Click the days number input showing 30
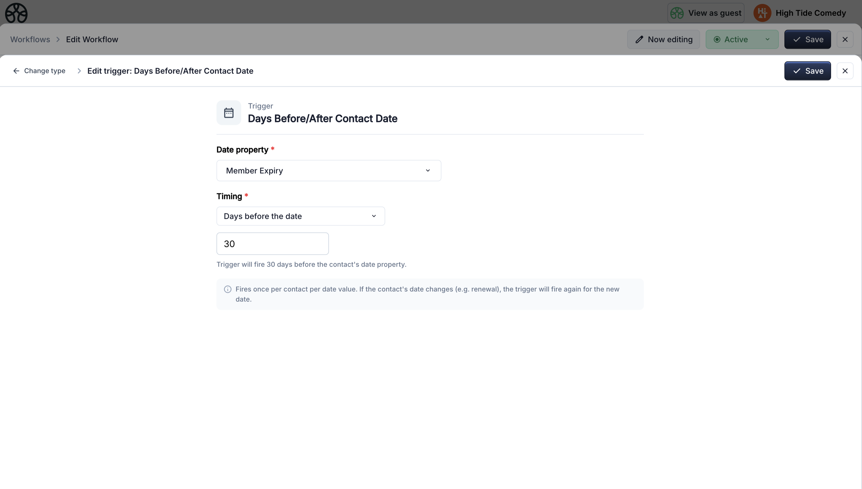The height and width of the screenshot is (489, 862). coord(272,244)
